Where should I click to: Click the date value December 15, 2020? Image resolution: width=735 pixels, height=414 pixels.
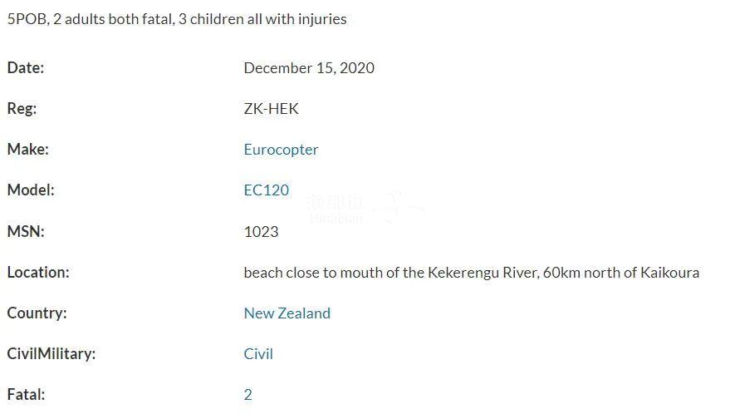coord(309,68)
